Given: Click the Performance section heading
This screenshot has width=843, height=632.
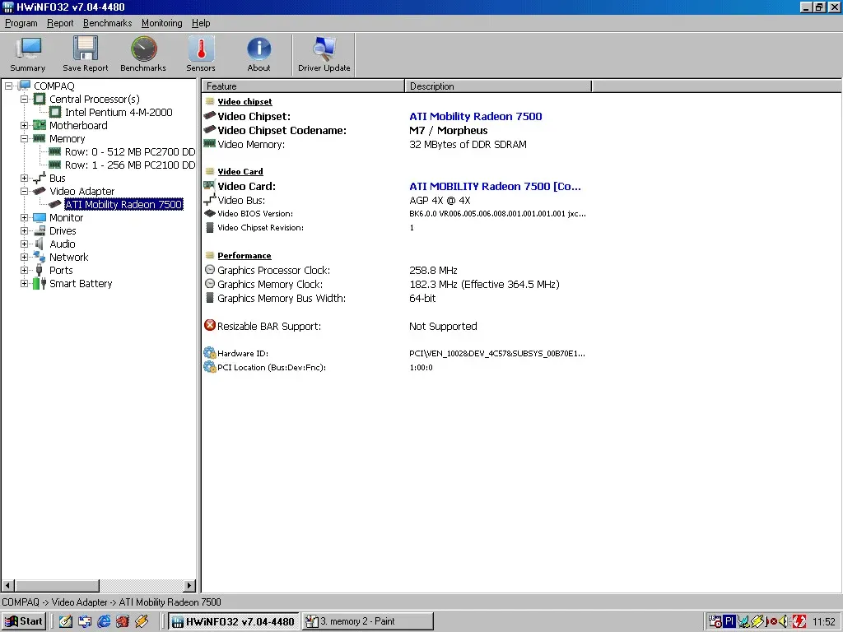Looking at the screenshot, I should click(244, 256).
